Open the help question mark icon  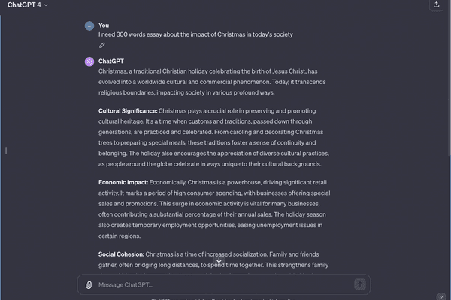tap(442, 297)
